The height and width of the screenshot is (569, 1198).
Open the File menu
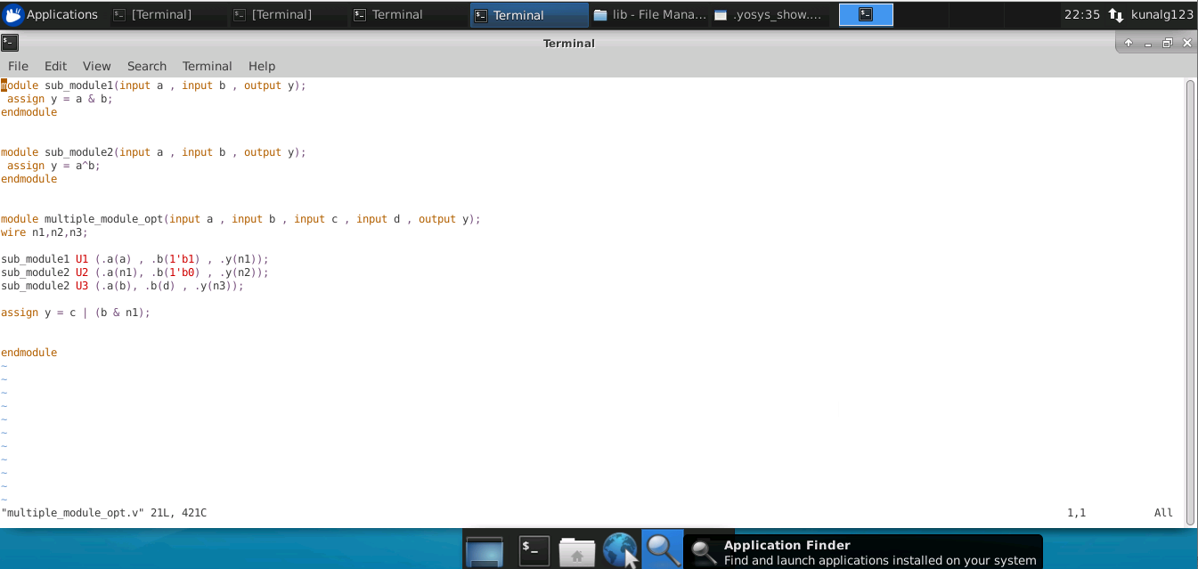(18, 66)
